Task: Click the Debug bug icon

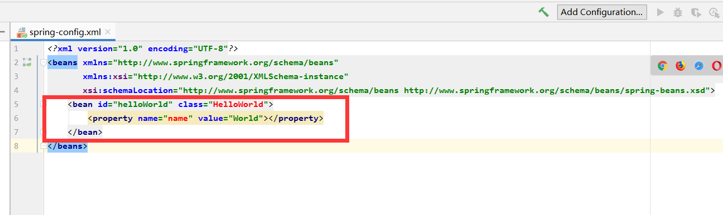Action: 678,12
